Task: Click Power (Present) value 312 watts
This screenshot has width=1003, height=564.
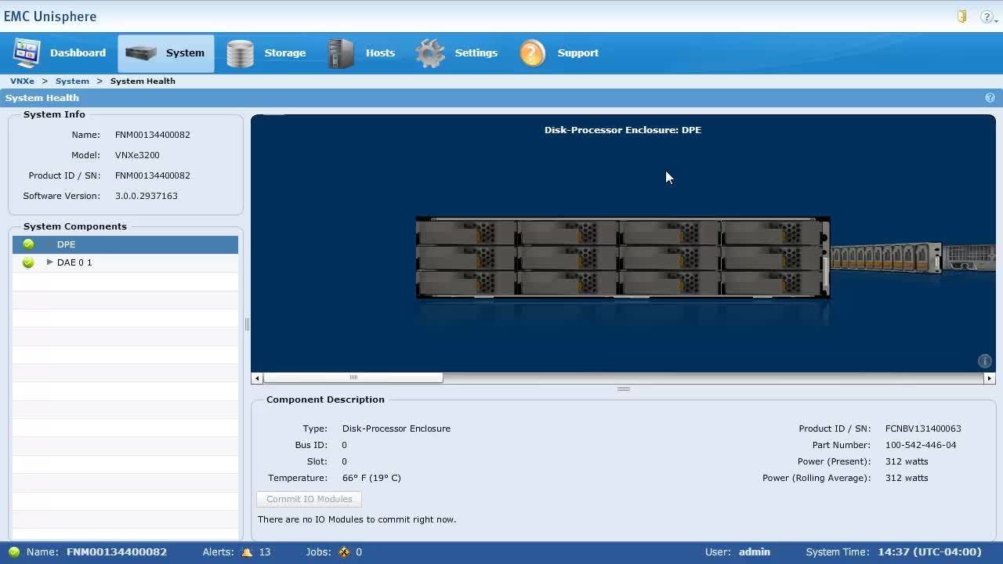Action: point(907,461)
